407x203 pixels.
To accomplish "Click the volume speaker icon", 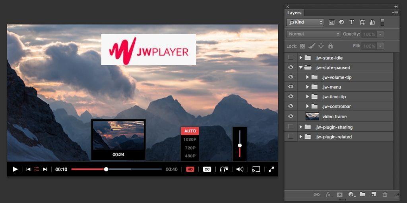I will click(240, 169).
